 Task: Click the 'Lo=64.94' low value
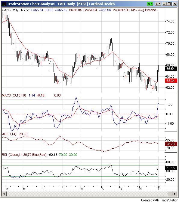click(x=90, y=10)
